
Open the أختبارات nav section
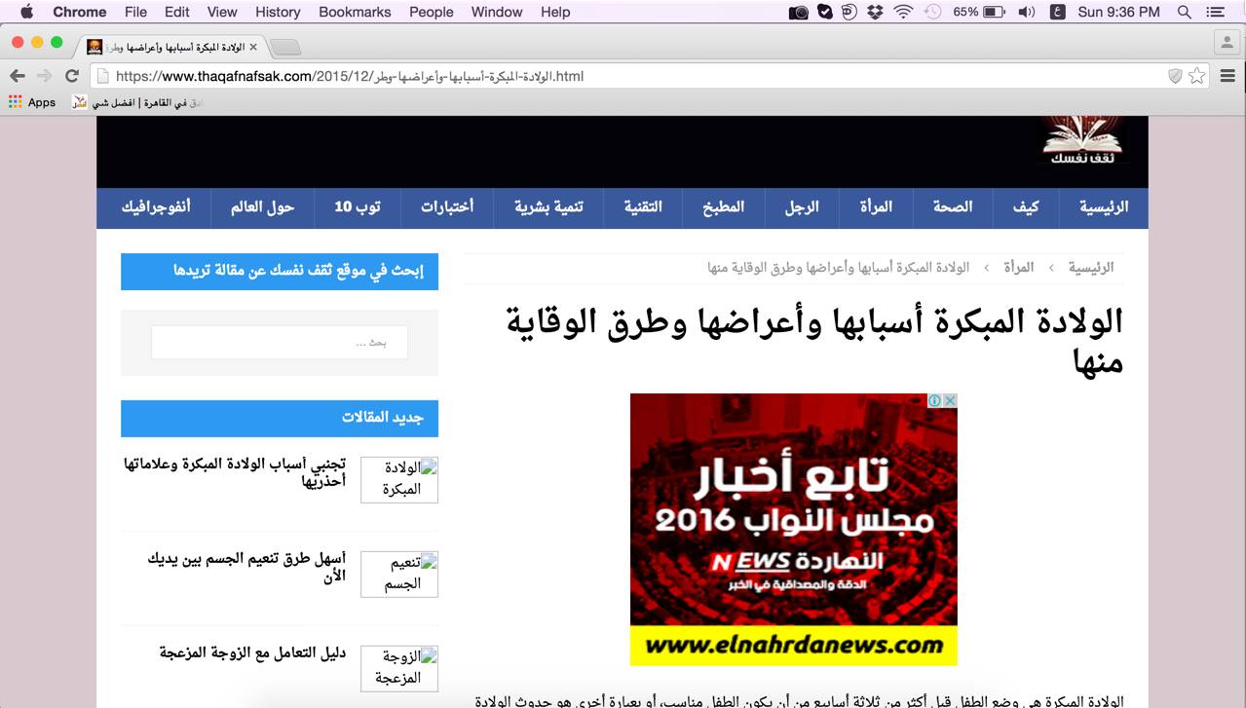447,207
